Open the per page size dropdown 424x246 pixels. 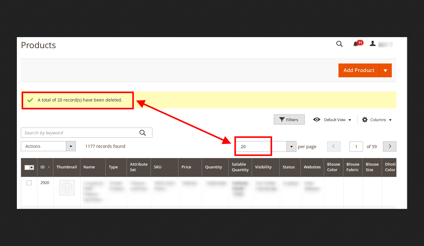291,146
